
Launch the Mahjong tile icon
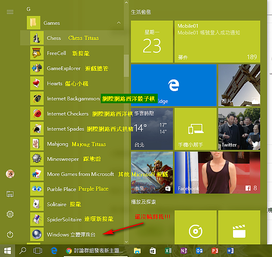[37, 144]
